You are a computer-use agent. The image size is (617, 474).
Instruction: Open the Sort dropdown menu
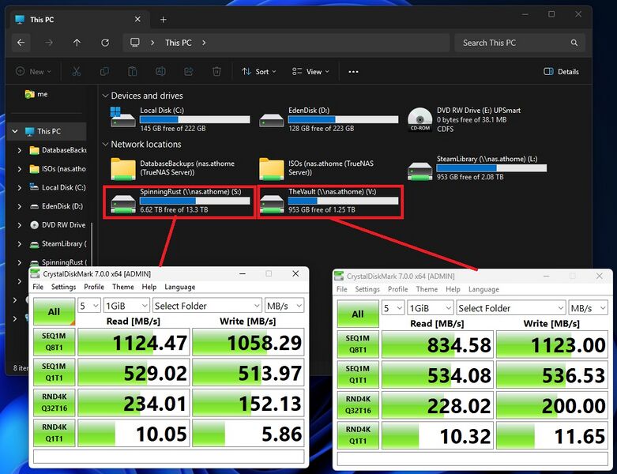click(259, 71)
